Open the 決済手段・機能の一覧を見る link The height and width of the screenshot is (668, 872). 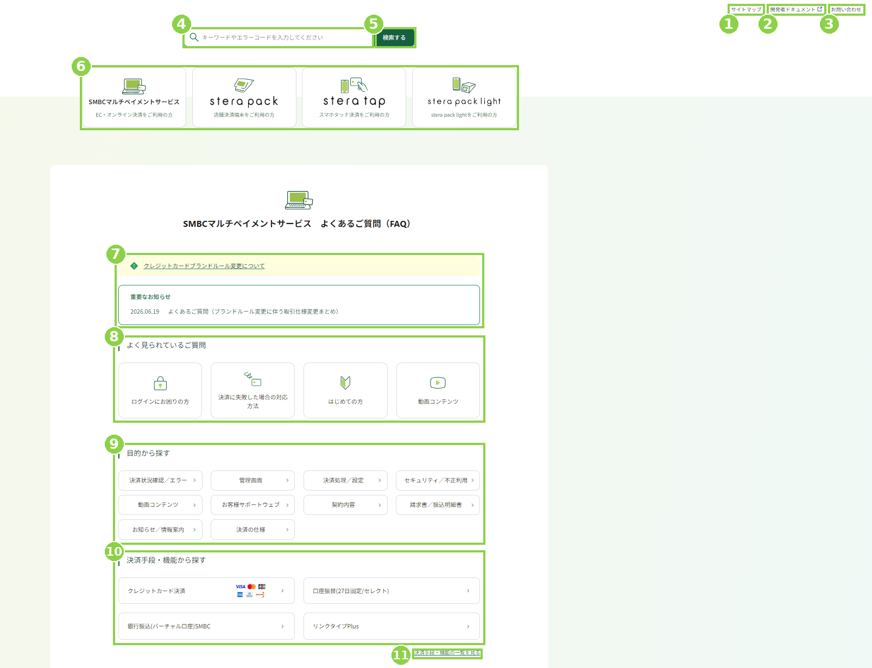(x=447, y=653)
